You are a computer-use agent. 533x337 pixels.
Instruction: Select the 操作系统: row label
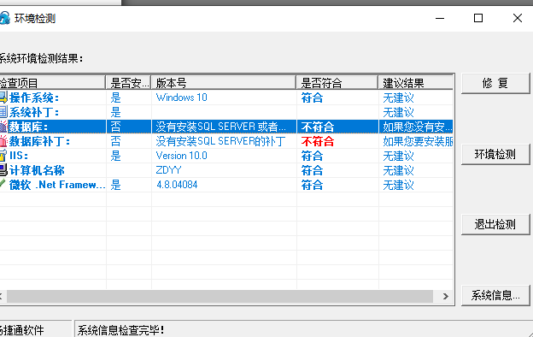[34, 98]
